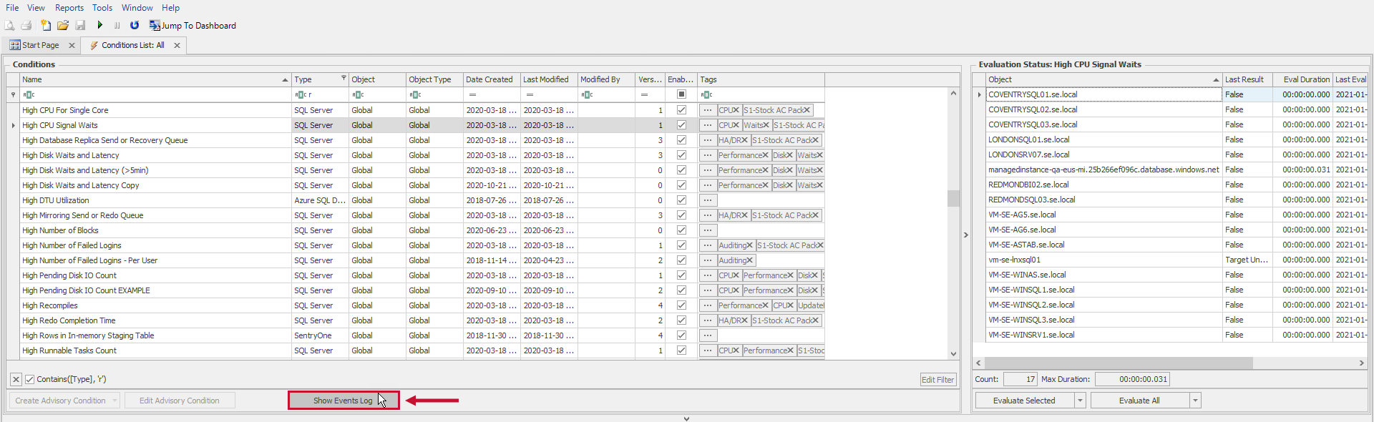Click the Evaluate Selected button

(x=1024, y=401)
